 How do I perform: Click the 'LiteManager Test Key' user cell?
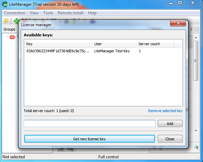pyautogui.click(x=112, y=51)
